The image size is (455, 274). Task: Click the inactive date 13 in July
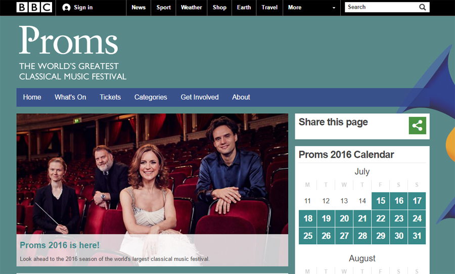coord(344,201)
